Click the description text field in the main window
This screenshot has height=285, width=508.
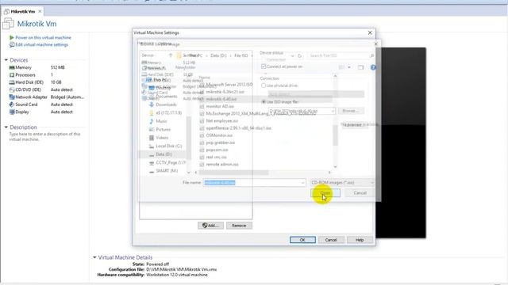(44, 137)
